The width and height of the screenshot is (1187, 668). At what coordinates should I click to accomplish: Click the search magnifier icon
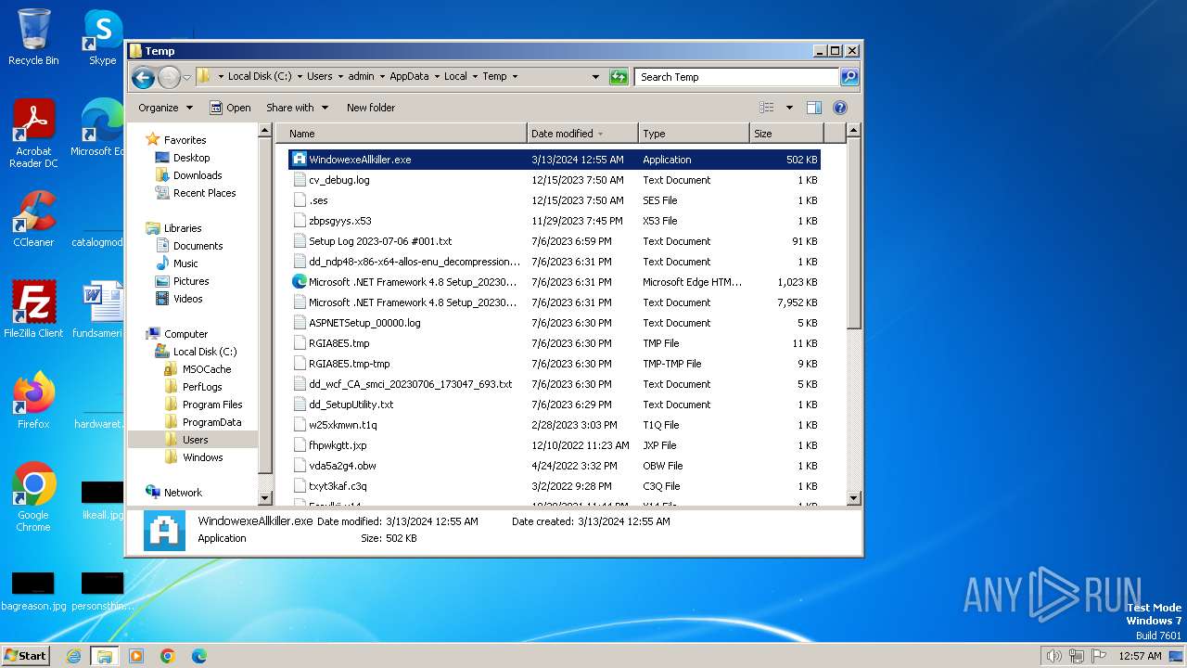(849, 77)
